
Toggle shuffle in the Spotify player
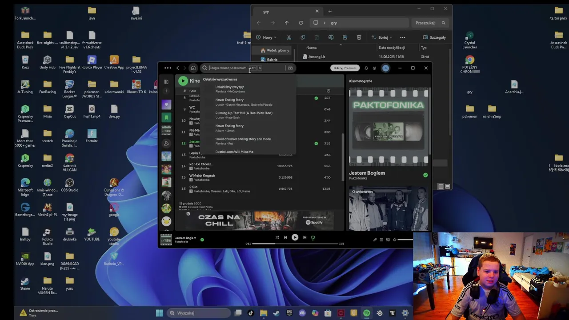tap(277, 237)
